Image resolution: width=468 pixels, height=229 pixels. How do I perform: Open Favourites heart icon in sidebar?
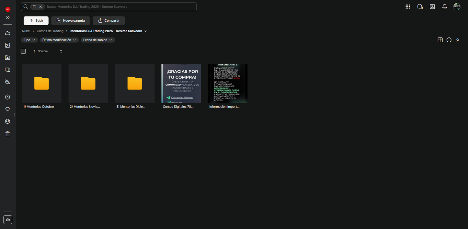point(7,109)
